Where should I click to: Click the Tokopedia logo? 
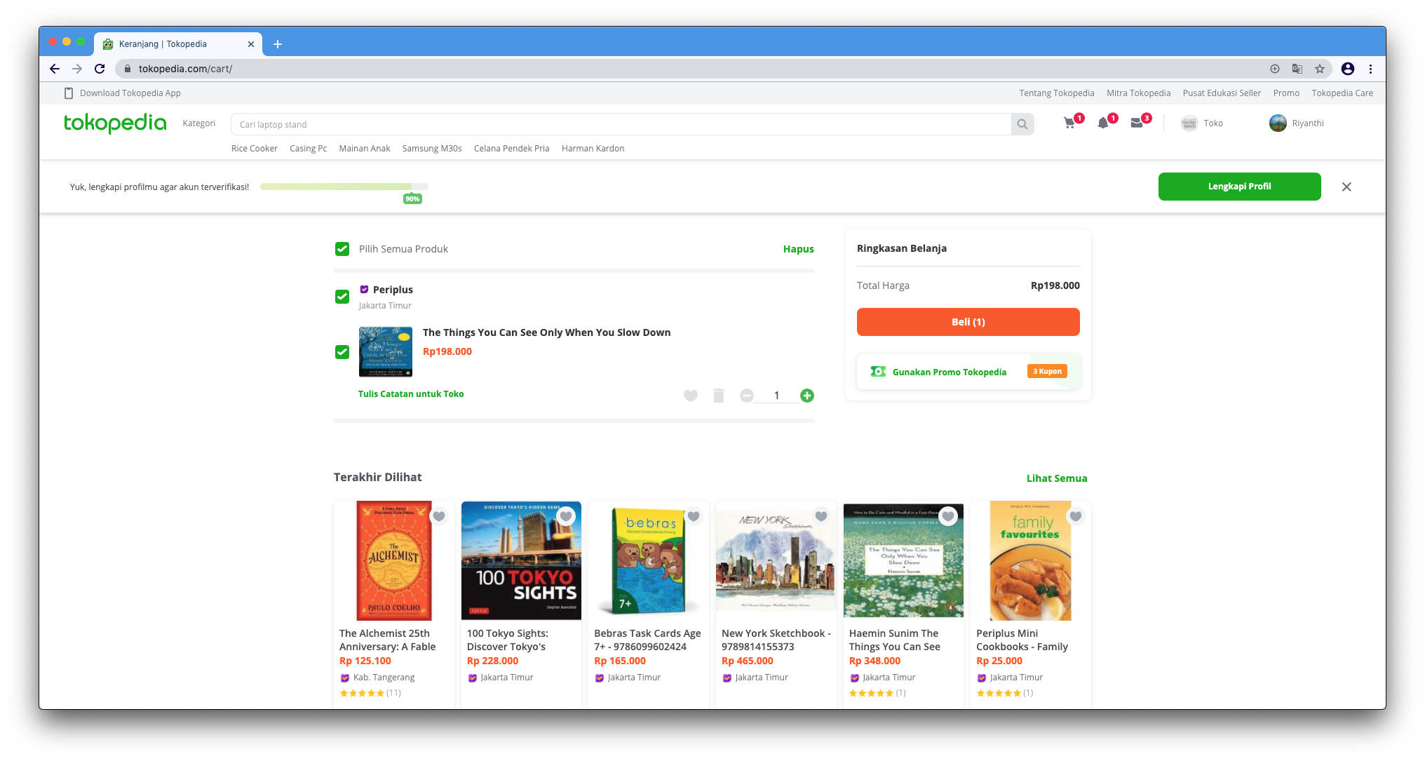(x=115, y=123)
